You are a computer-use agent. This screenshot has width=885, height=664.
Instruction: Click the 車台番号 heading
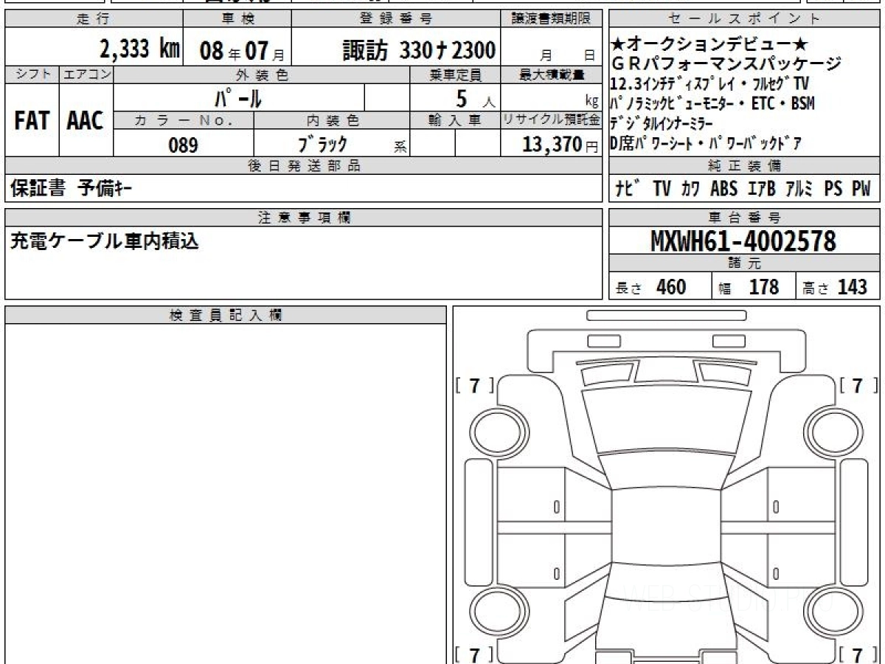click(x=744, y=218)
